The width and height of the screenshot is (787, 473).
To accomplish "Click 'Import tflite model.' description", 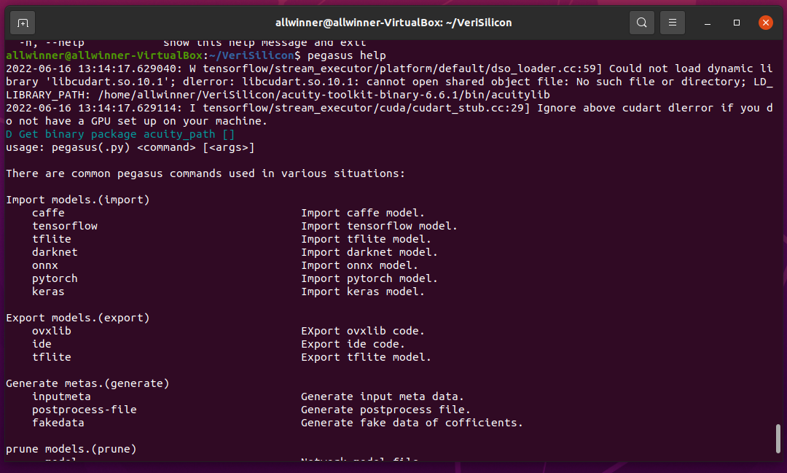I will 367,239.
